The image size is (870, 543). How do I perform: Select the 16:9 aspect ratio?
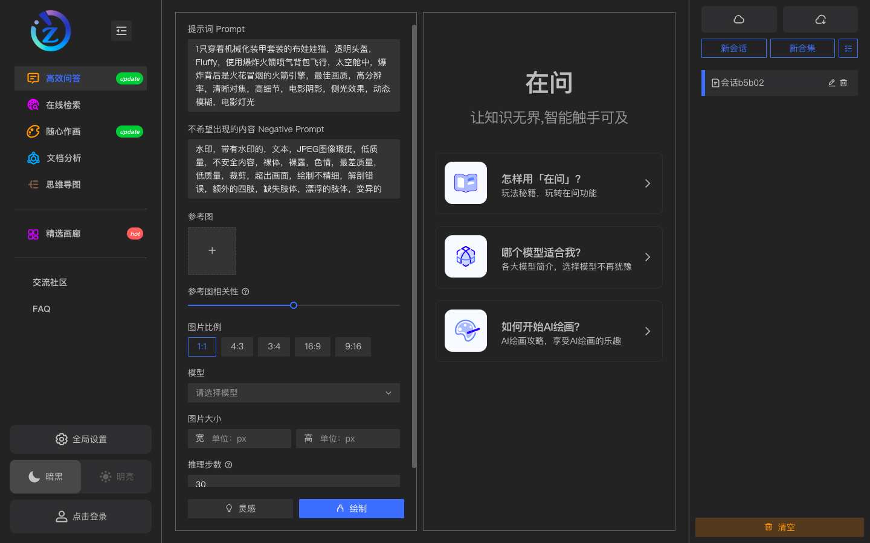(x=312, y=346)
